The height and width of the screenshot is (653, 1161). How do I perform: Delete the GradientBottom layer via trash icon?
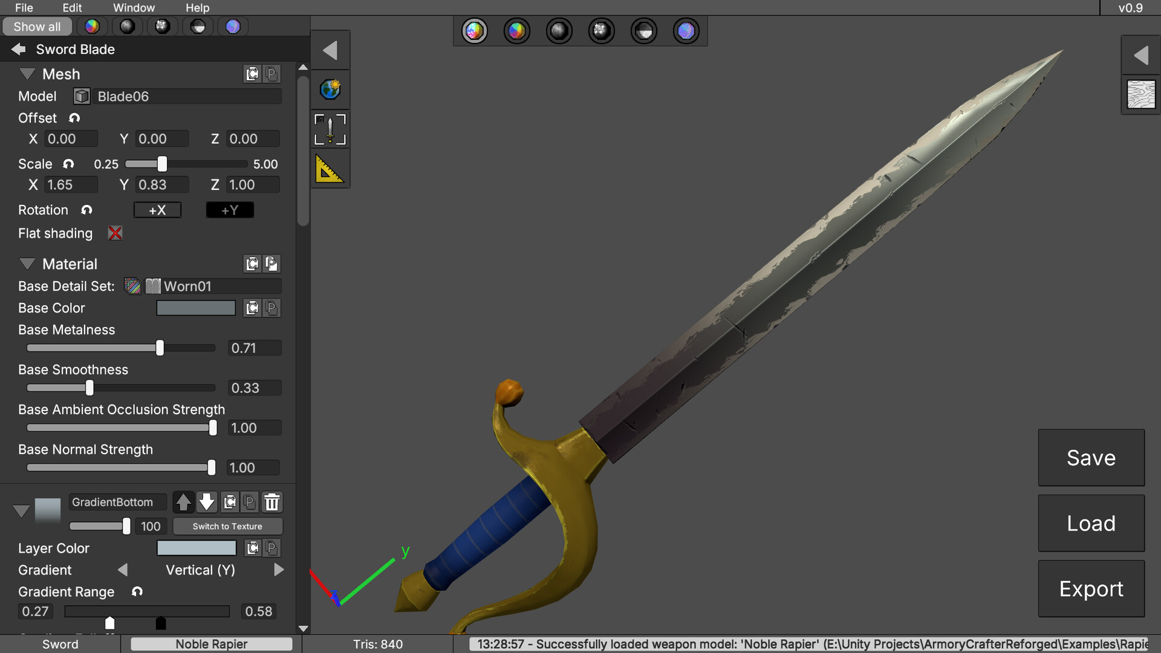[272, 502]
